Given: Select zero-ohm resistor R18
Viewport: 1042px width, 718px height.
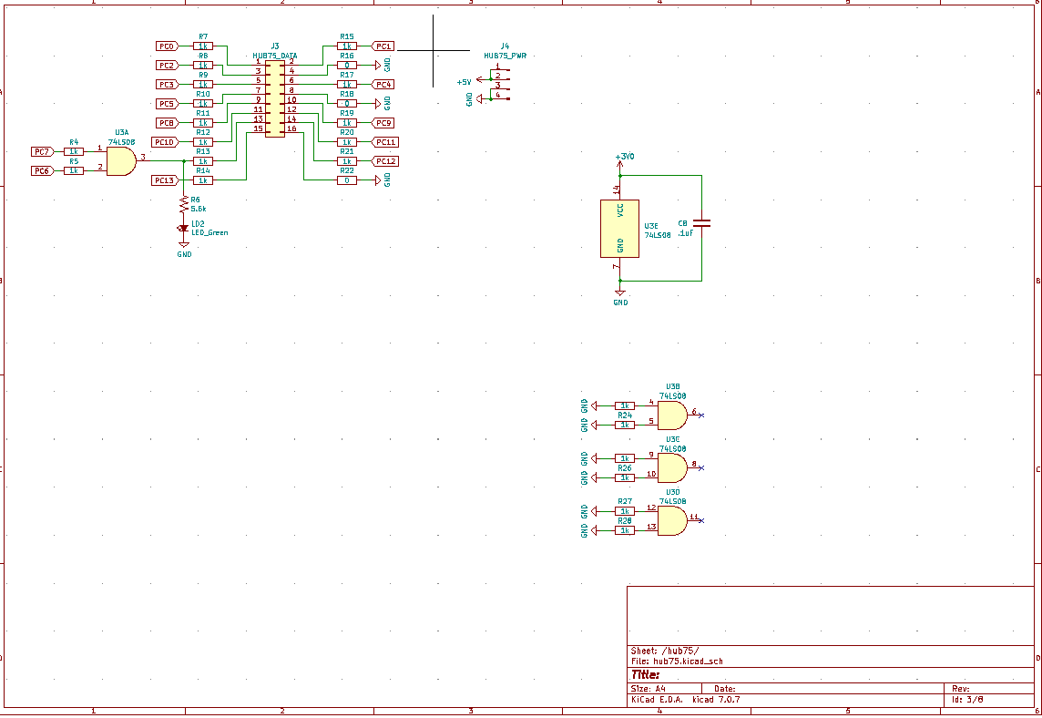Looking at the screenshot, I should [347, 104].
